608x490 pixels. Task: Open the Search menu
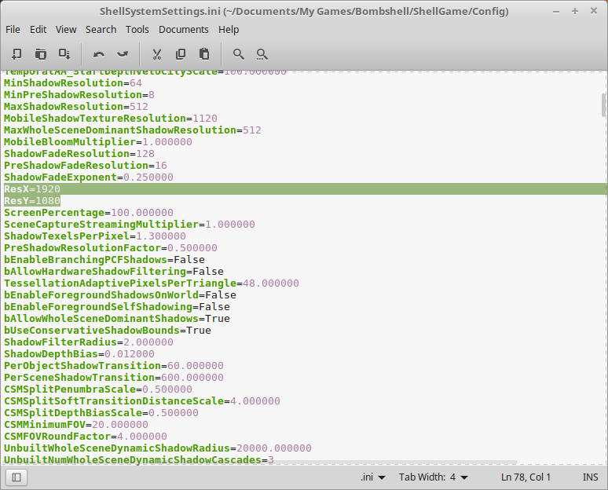pyautogui.click(x=101, y=30)
